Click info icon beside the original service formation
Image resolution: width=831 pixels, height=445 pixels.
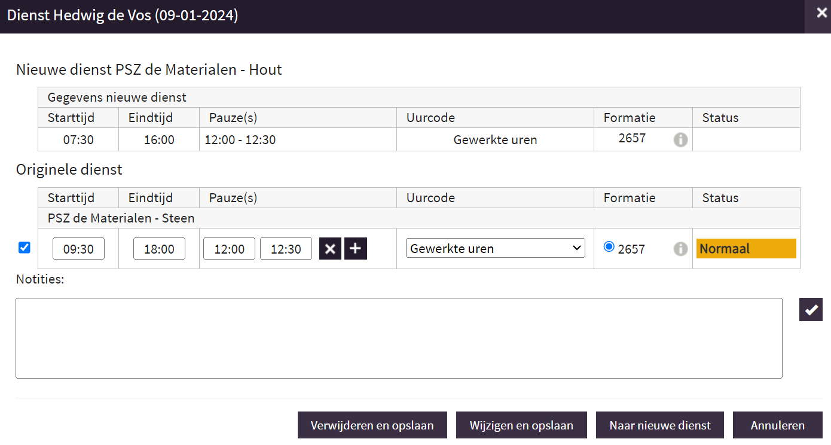pos(680,249)
